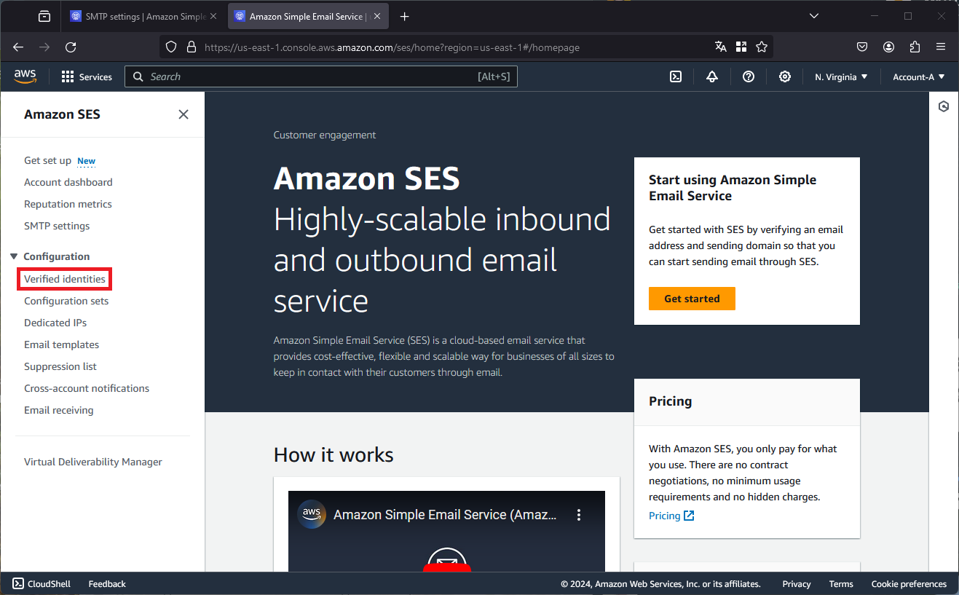This screenshot has height=595, width=959.
Task: Open Suppression list in sidebar
Action: tap(60, 366)
